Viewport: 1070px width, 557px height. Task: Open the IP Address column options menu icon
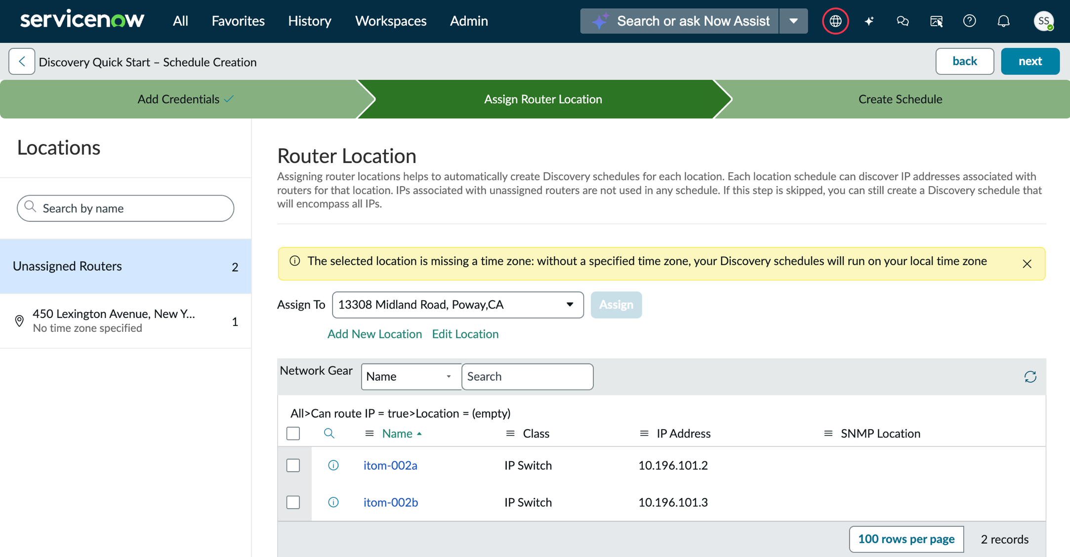click(x=644, y=434)
